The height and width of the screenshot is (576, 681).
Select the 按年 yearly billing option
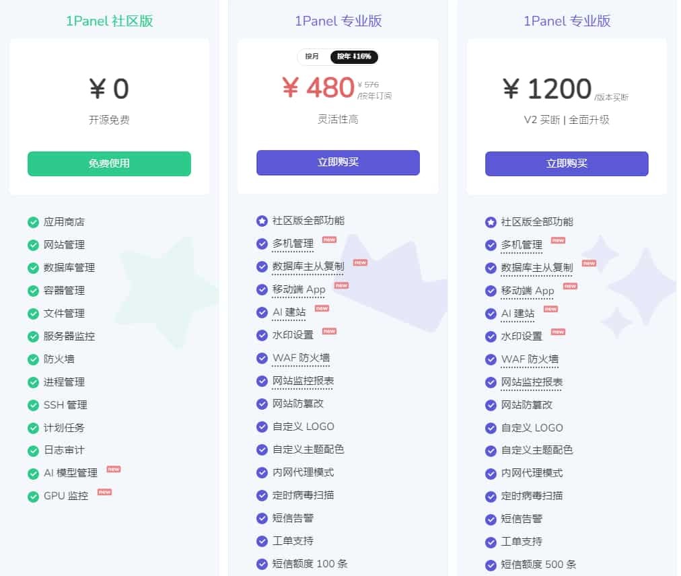click(354, 57)
